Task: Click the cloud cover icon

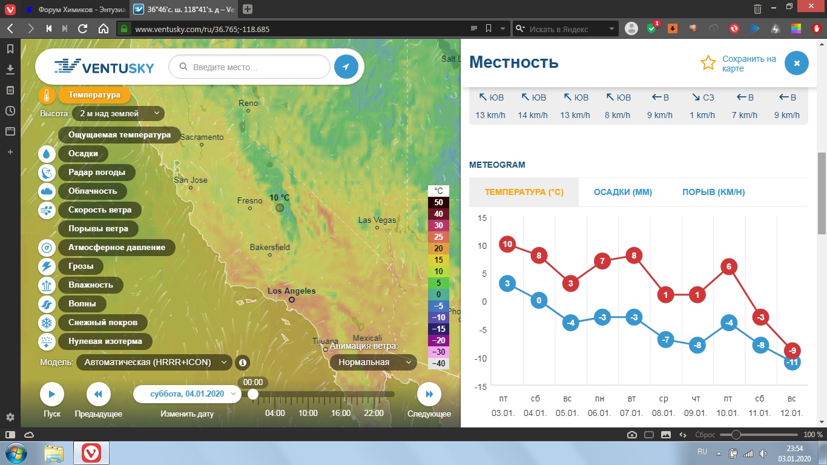Action: [x=47, y=191]
